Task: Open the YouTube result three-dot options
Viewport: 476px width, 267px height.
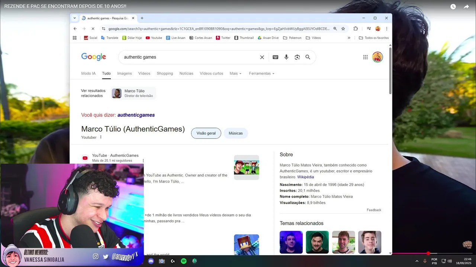Action: (x=143, y=161)
